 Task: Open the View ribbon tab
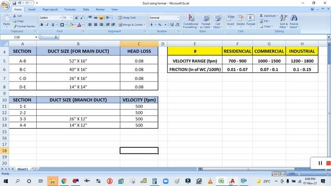tap(114, 9)
